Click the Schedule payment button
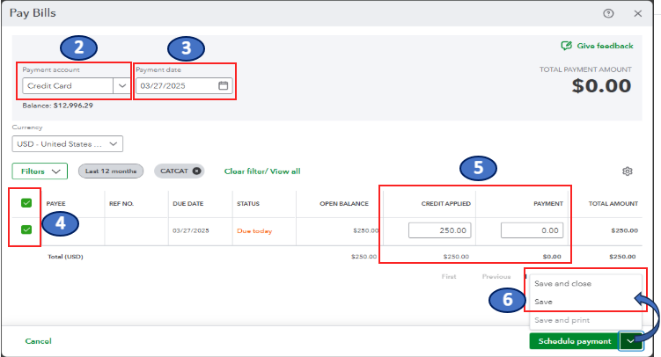 tap(574, 341)
